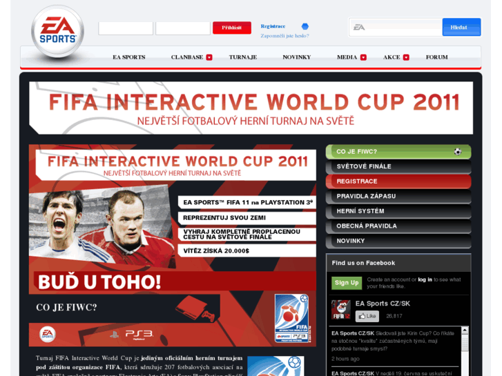This screenshot has height=376, width=502.
Task: Open the Zapomněli jste heslo? link
Action: [284, 36]
